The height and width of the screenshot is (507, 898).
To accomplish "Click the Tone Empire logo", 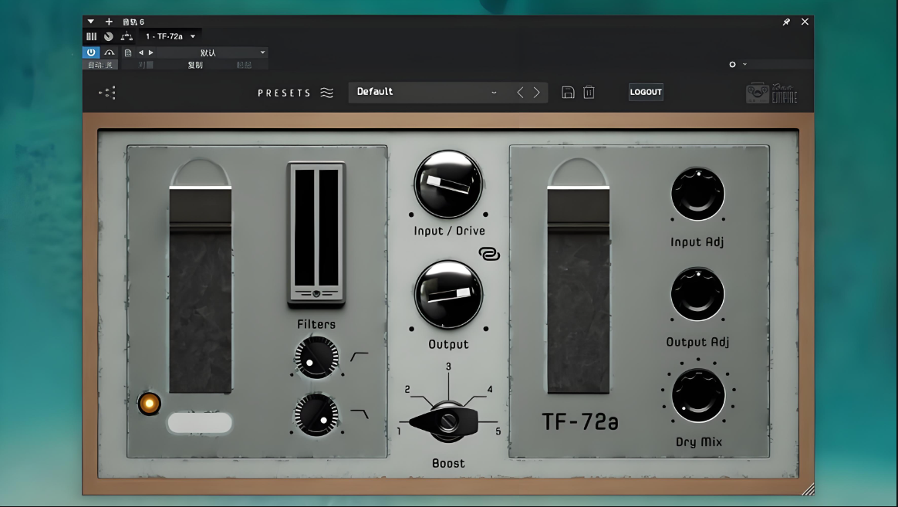I will [x=771, y=93].
